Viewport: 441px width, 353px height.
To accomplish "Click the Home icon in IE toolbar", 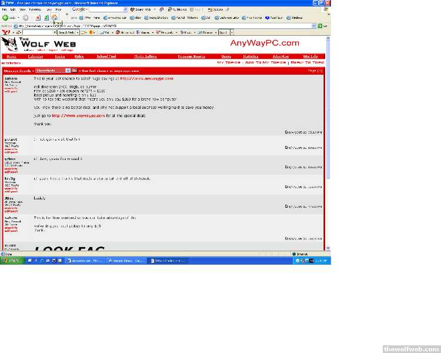I will tap(54, 18).
